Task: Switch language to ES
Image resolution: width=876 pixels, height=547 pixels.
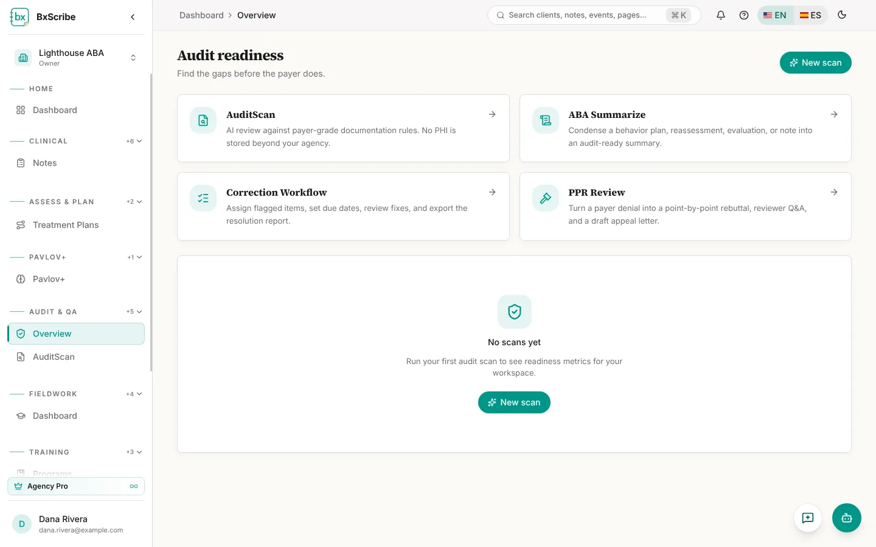Action: coord(810,15)
